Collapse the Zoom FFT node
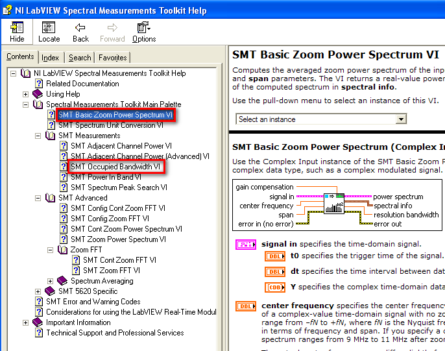445x351 pixels. [50, 250]
